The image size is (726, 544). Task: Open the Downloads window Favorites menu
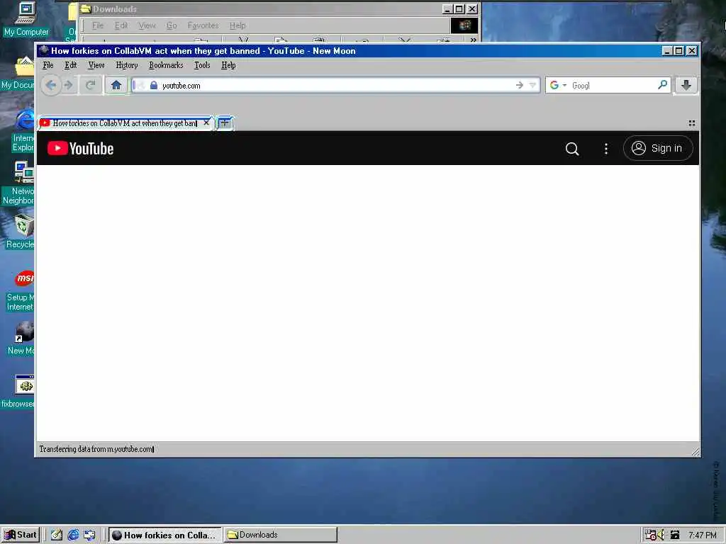pyautogui.click(x=203, y=25)
